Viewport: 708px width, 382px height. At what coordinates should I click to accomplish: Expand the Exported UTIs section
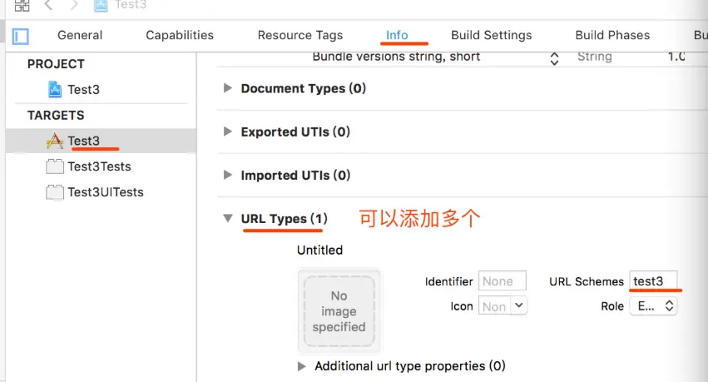coord(228,131)
